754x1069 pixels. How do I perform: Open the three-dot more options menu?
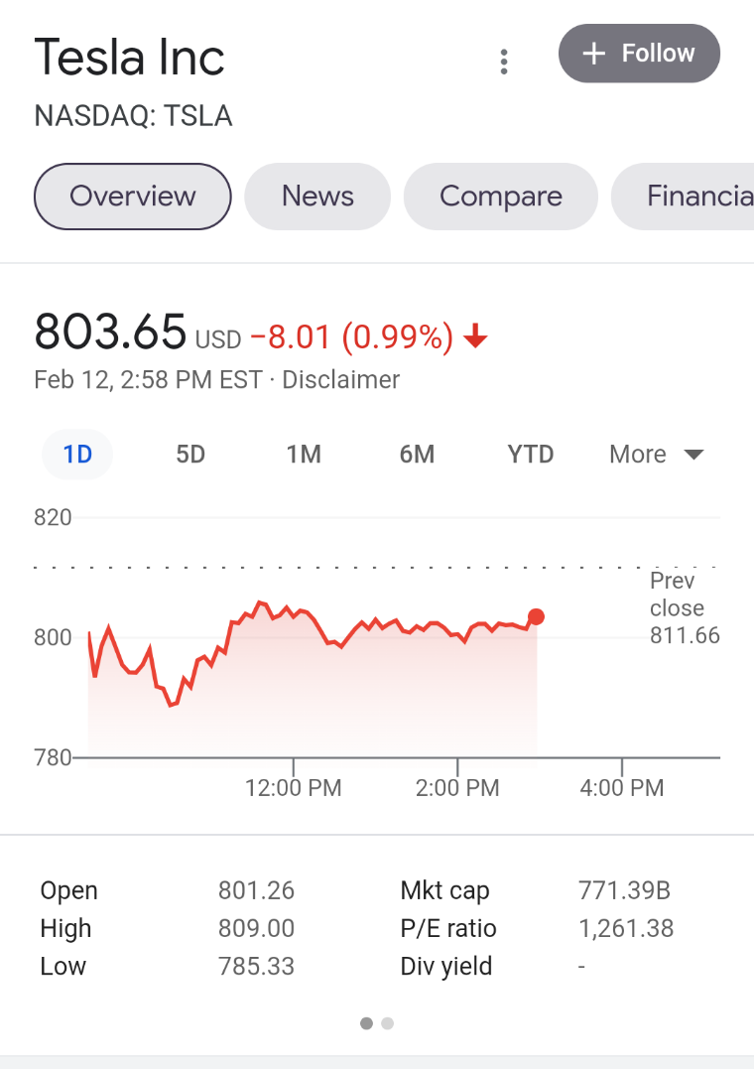[504, 63]
